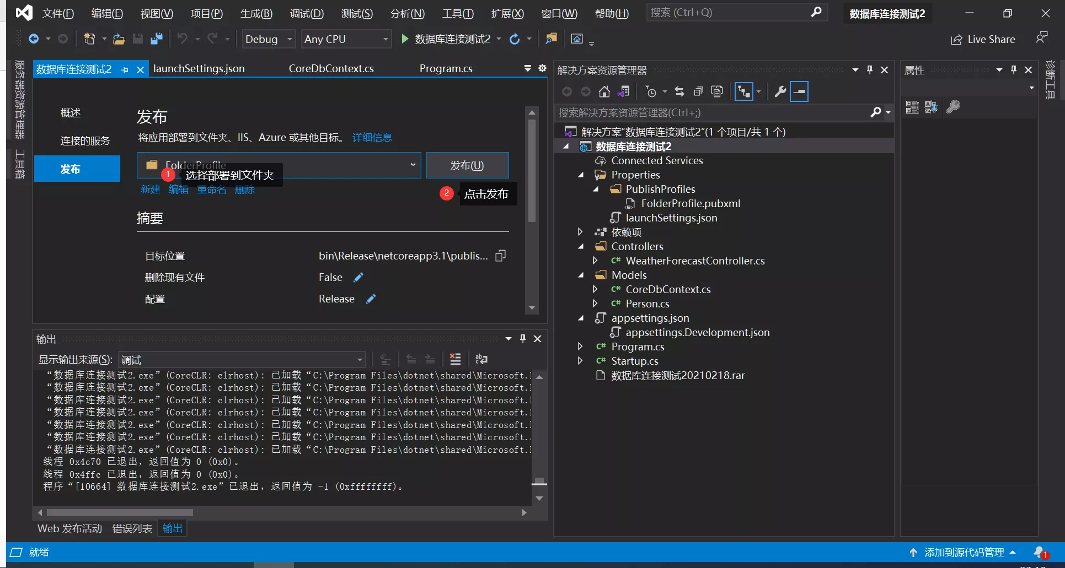This screenshot has height=568, width=1065.
Task: Switch views icon in Solution Explorer toolbar
Action: [624, 91]
